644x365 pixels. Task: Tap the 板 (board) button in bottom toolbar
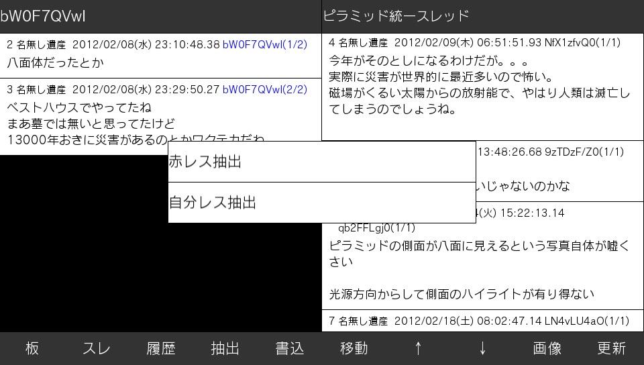tap(32, 348)
